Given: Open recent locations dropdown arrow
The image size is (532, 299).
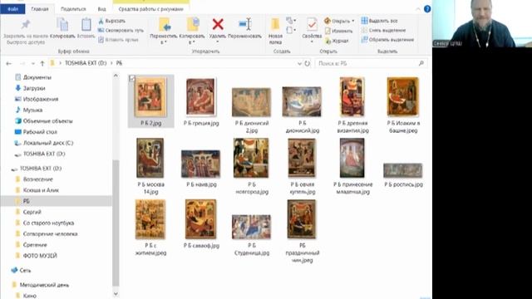Looking at the screenshot, I should (x=33, y=63).
